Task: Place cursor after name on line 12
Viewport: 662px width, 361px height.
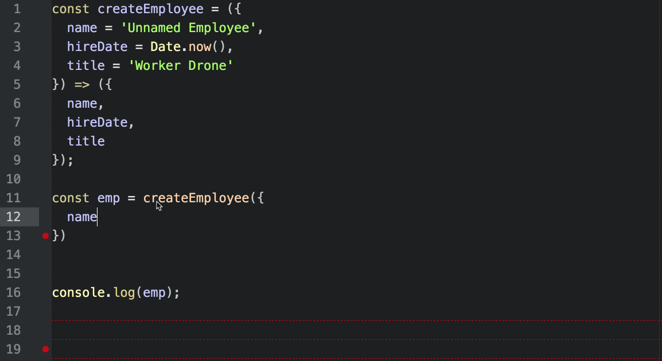Action: [98, 217]
